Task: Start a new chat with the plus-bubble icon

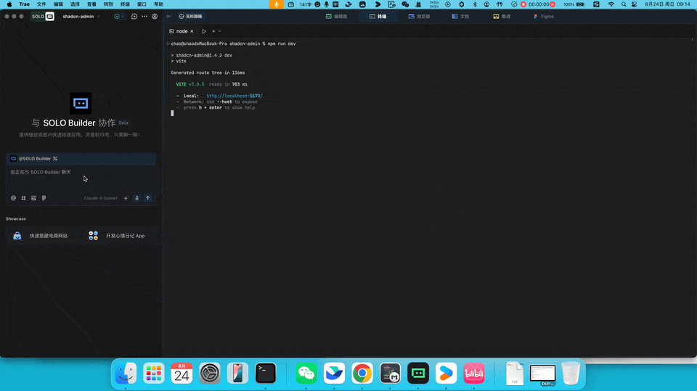Action: click(x=134, y=17)
